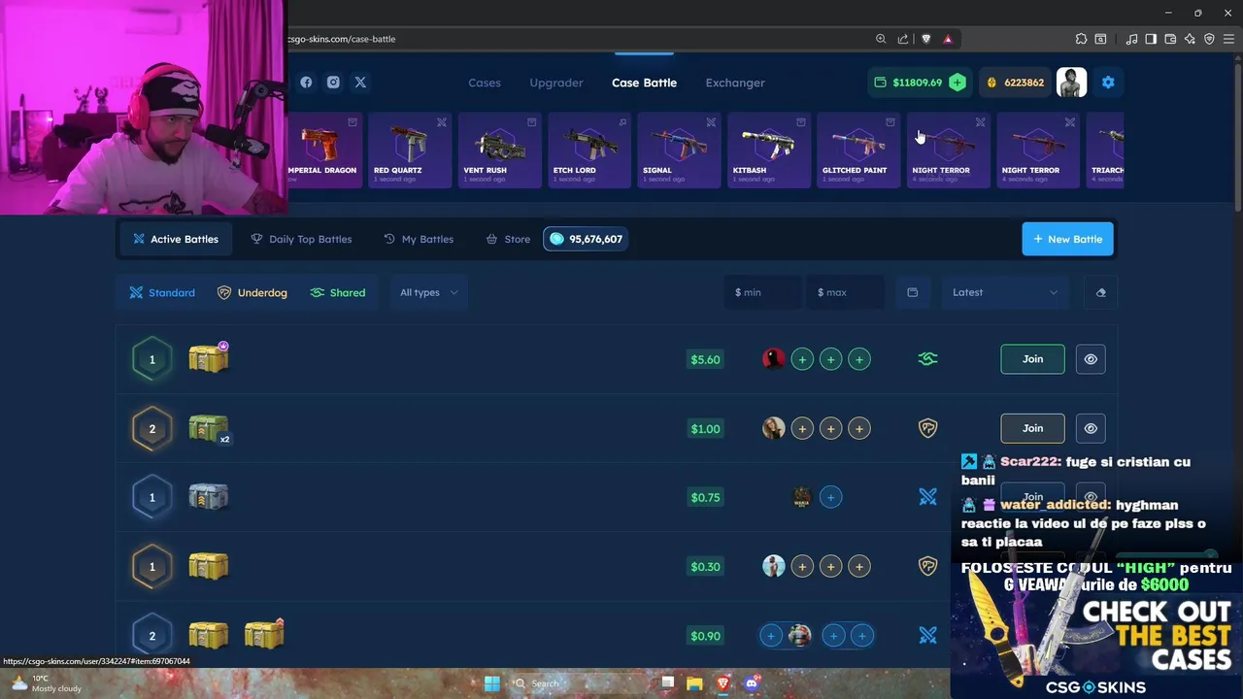
Task: Open the blue settings gear
Action: 1108,83
